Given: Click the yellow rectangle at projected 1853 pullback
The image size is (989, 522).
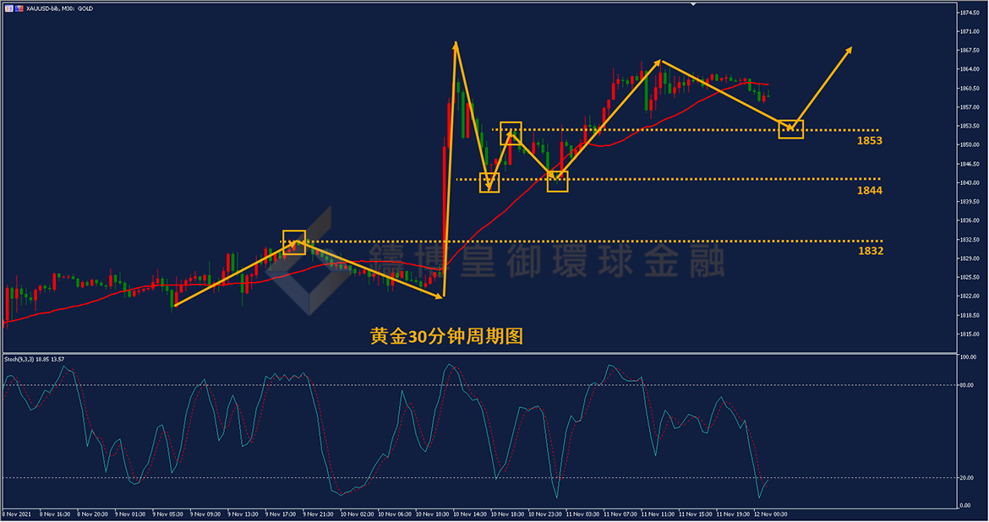Looking at the screenshot, I should [x=791, y=129].
